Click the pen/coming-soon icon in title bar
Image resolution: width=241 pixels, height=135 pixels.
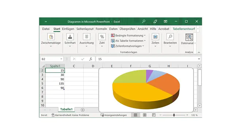coord(155,21)
